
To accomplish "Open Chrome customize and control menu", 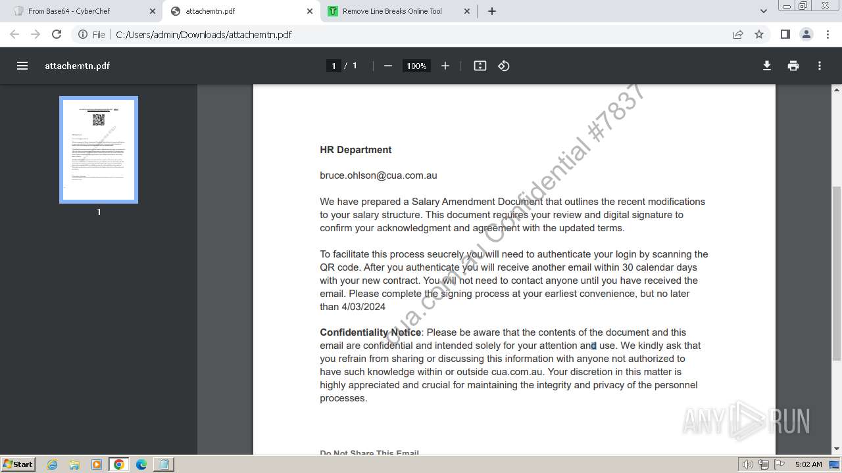I will pyautogui.click(x=828, y=34).
